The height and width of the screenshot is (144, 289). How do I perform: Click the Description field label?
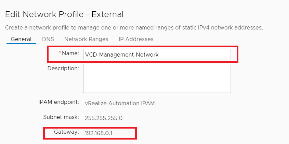click(63, 68)
